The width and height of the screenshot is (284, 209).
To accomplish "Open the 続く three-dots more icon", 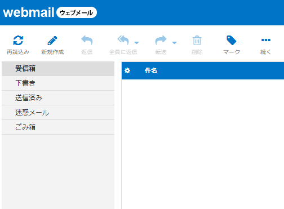I will pos(266,40).
